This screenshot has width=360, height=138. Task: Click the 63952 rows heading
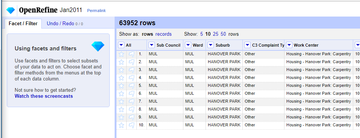pyautogui.click(x=137, y=23)
